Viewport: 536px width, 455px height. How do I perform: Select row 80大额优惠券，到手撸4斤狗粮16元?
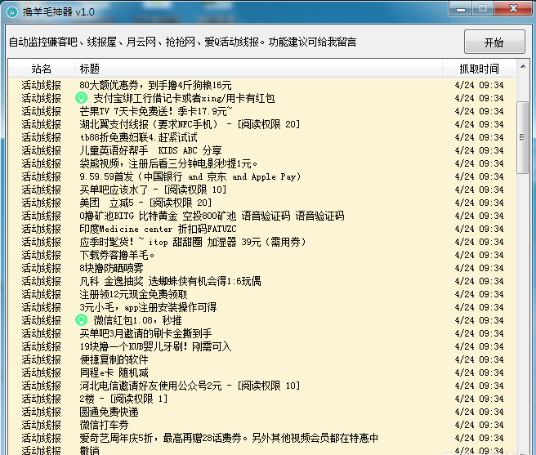tap(261, 85)
